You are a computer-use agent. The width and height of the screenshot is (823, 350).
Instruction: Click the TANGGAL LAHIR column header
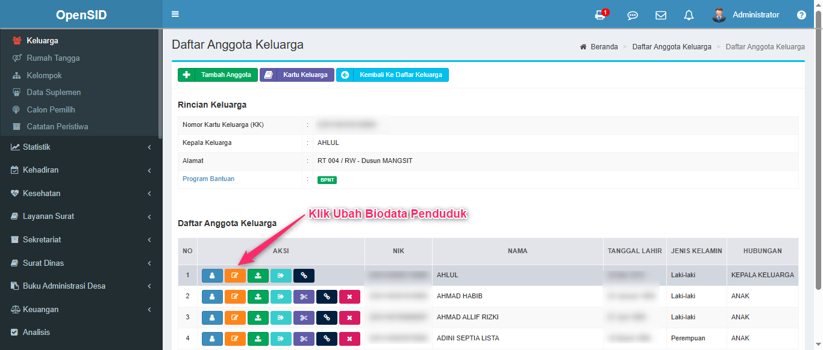[x=635, y=251]
